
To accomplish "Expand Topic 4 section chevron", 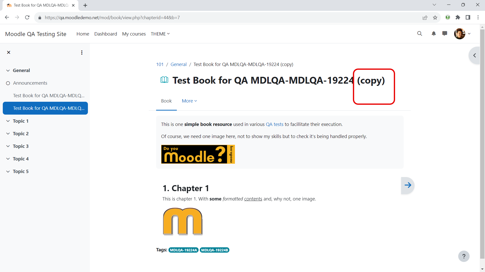I will tap(8, 159).
